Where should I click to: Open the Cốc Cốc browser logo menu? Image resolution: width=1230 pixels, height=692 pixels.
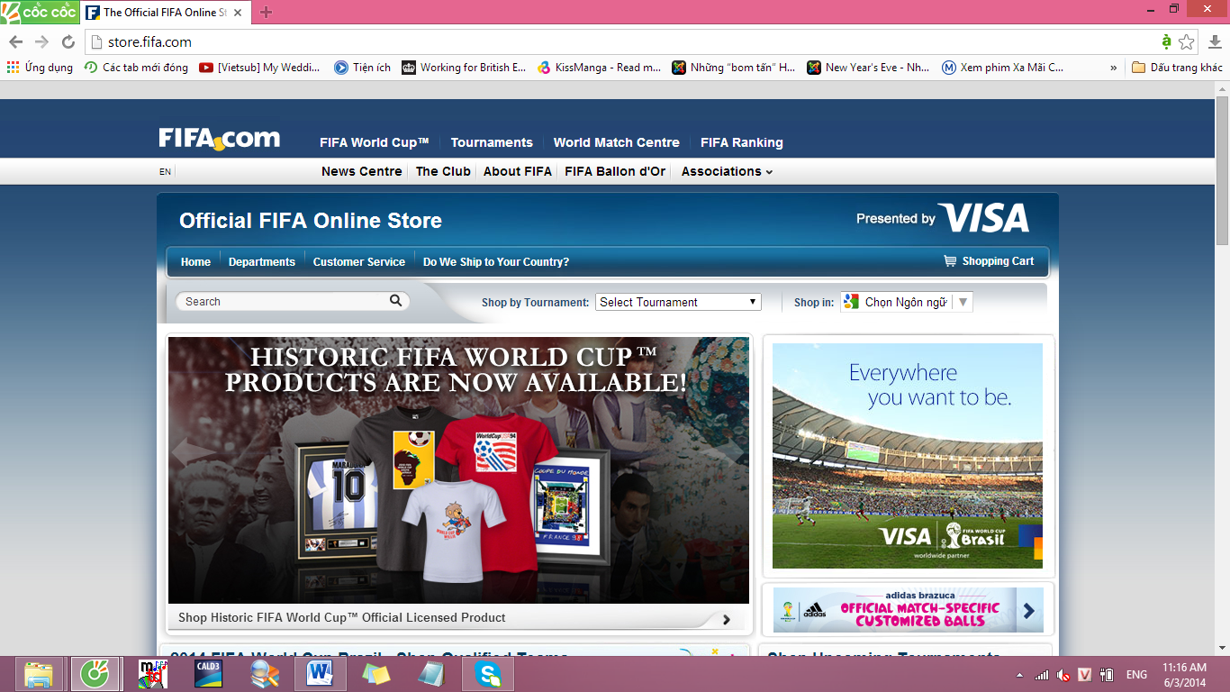39,12
